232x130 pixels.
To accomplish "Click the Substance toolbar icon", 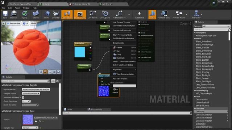I will 139,14.
